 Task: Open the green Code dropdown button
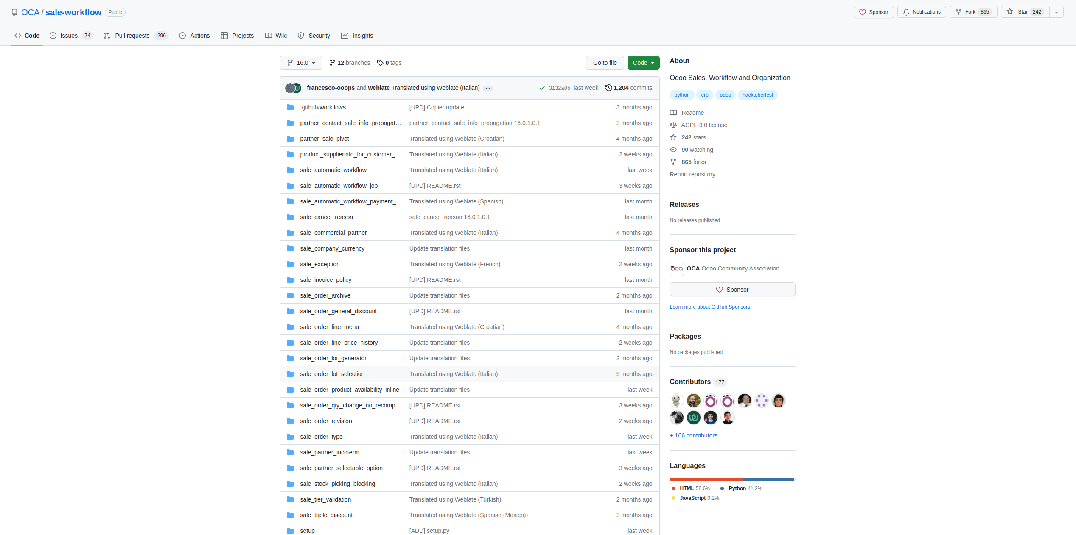point(643,63)
